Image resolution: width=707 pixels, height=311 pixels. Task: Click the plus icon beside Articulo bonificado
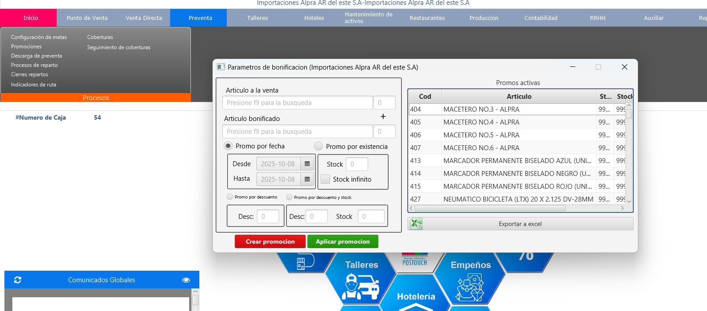pos(383,117)
